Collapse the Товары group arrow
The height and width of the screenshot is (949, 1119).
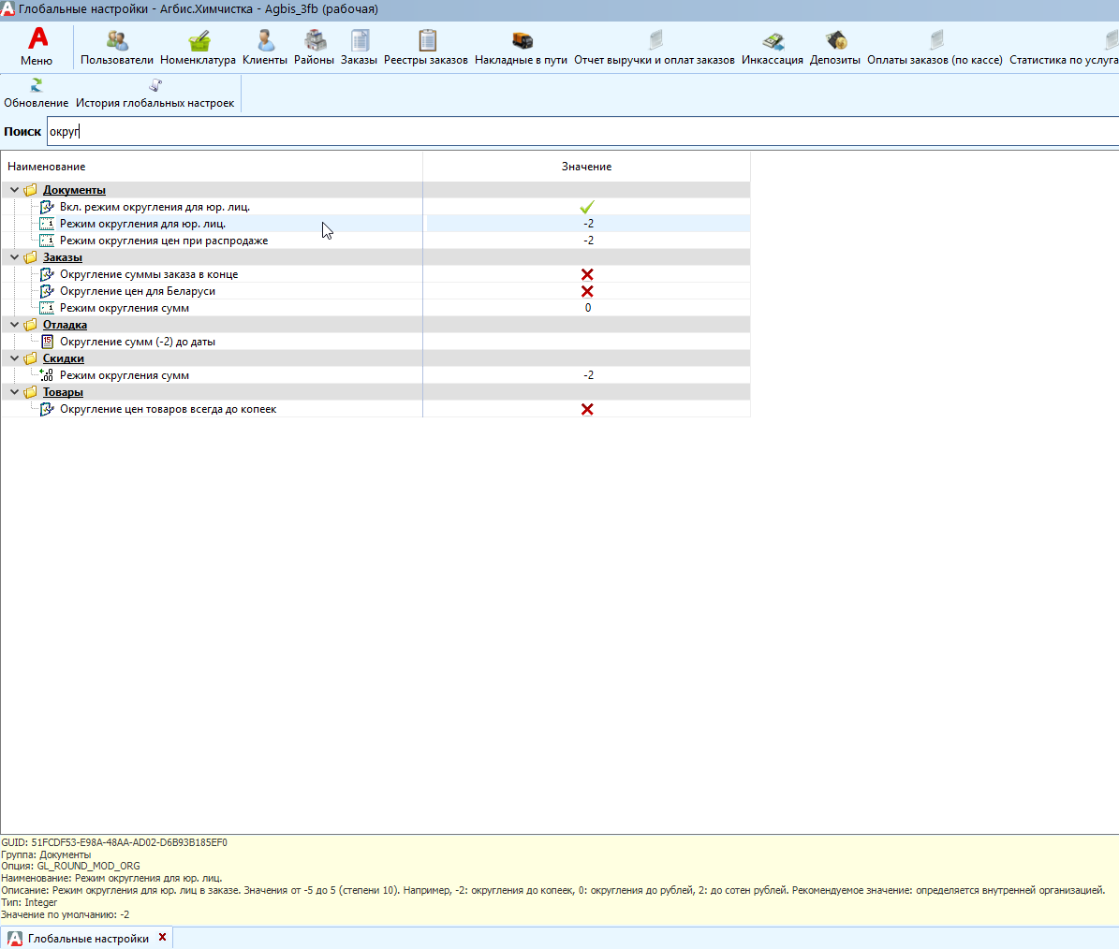pyautogui.click(x=14, y=392)
